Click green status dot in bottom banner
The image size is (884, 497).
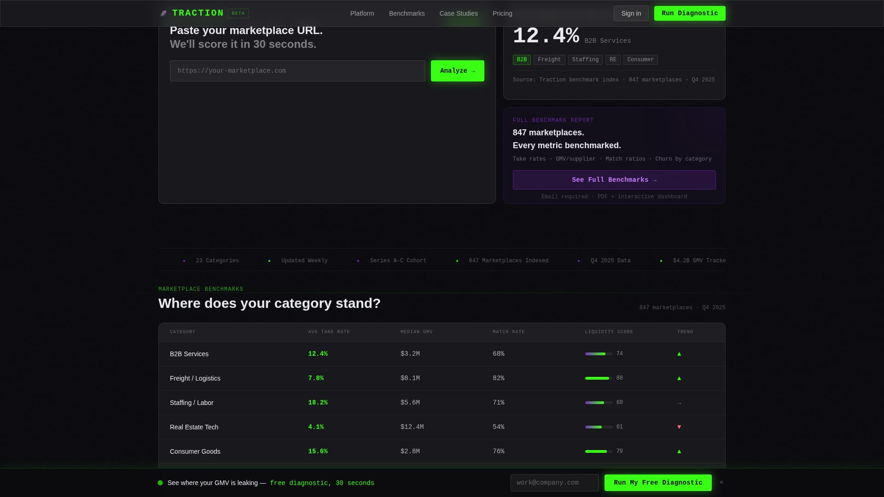pyautogui.click(x=160, y=483)
